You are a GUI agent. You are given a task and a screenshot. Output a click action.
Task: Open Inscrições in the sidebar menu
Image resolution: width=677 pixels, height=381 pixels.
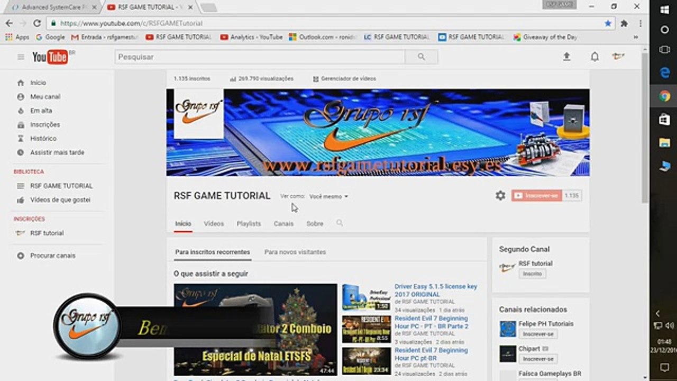point(45,125)
